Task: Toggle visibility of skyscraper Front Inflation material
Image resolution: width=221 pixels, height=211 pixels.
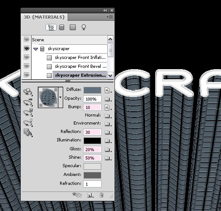Action: coord(27,57)
